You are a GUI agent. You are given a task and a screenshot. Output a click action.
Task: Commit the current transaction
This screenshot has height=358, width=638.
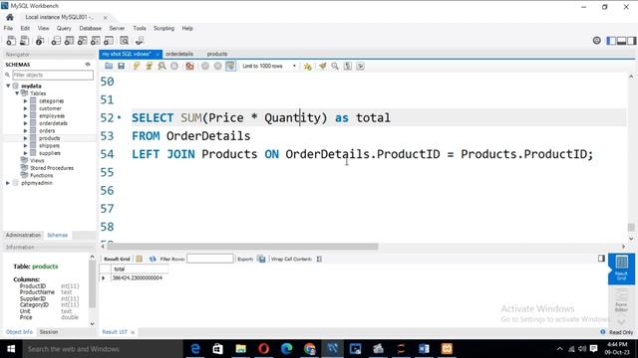pos(205,66)
